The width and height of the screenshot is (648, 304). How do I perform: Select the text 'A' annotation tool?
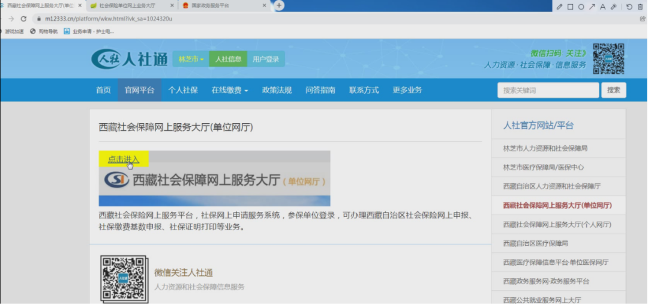[602, 7]
